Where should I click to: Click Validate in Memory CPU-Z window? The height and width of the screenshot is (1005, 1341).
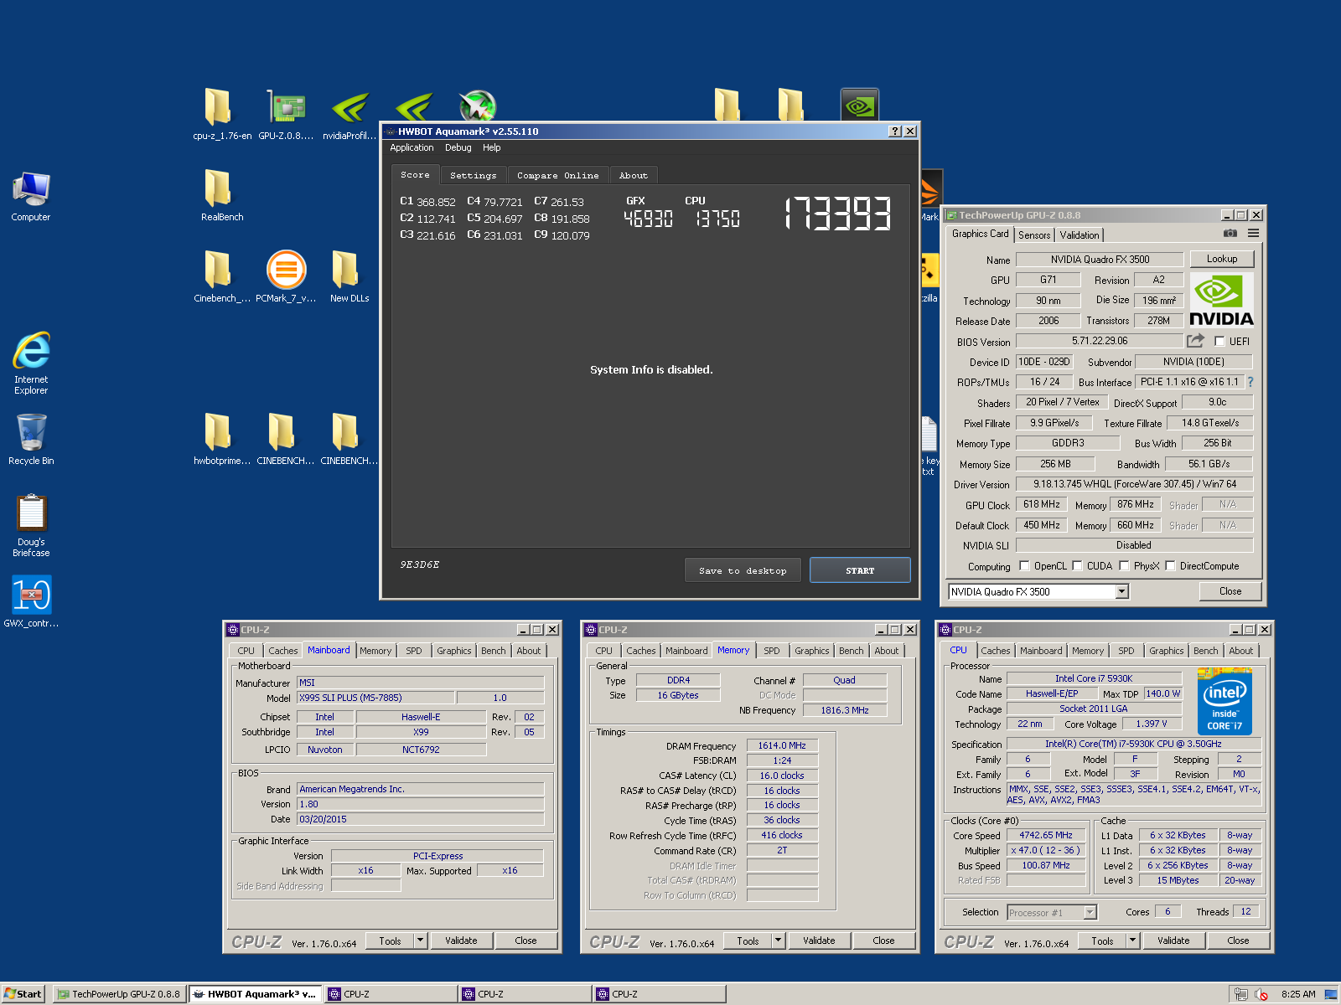819,941
